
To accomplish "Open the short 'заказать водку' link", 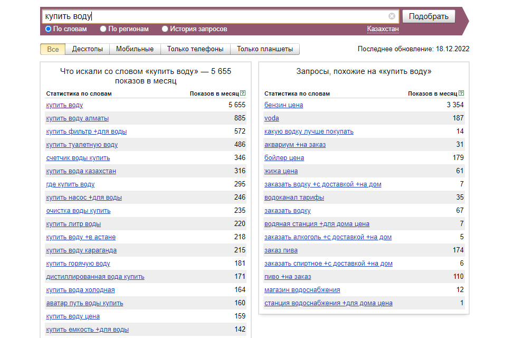I will click(287, 211).
